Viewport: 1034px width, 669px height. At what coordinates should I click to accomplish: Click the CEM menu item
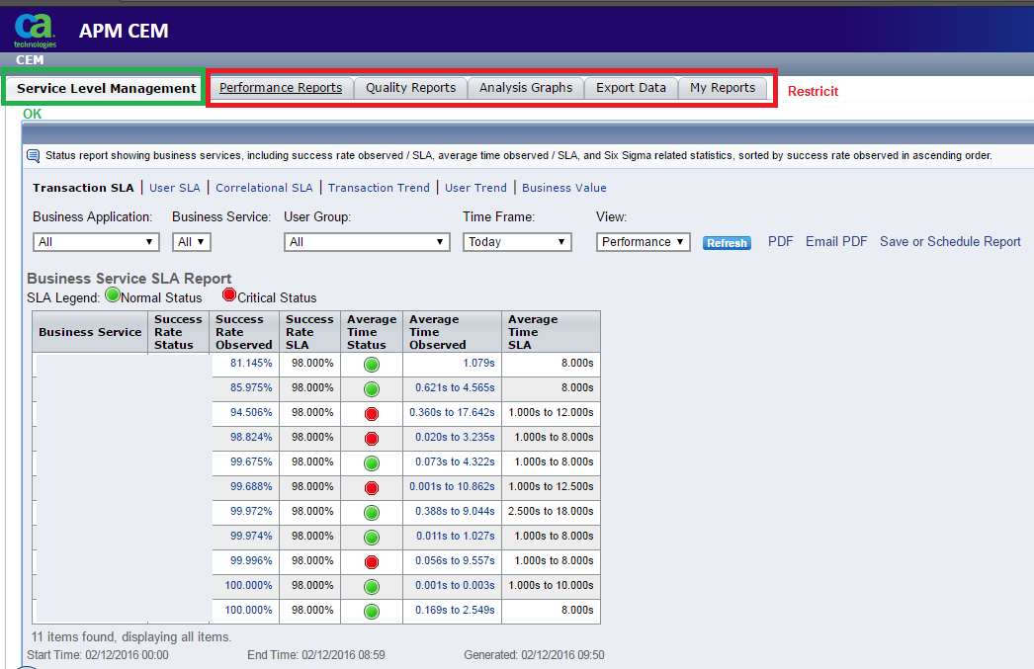point(30,60)
